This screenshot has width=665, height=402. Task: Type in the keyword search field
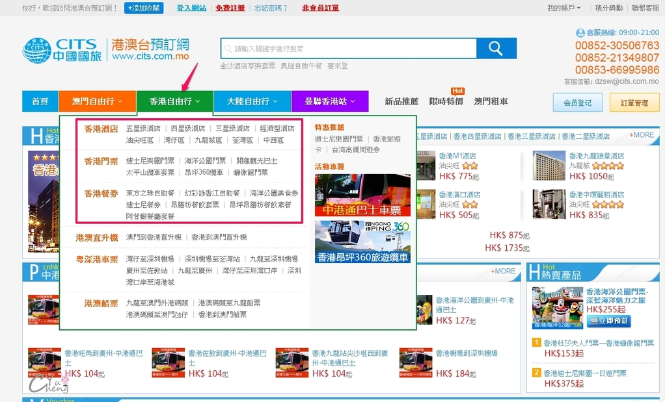click(x=348, y=49)
